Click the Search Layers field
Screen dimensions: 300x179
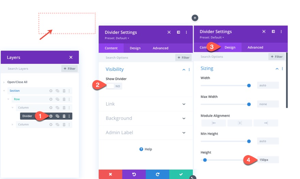32,69
